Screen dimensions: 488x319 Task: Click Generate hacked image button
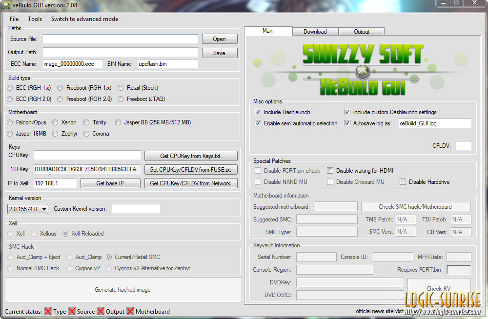pos(123,290)
